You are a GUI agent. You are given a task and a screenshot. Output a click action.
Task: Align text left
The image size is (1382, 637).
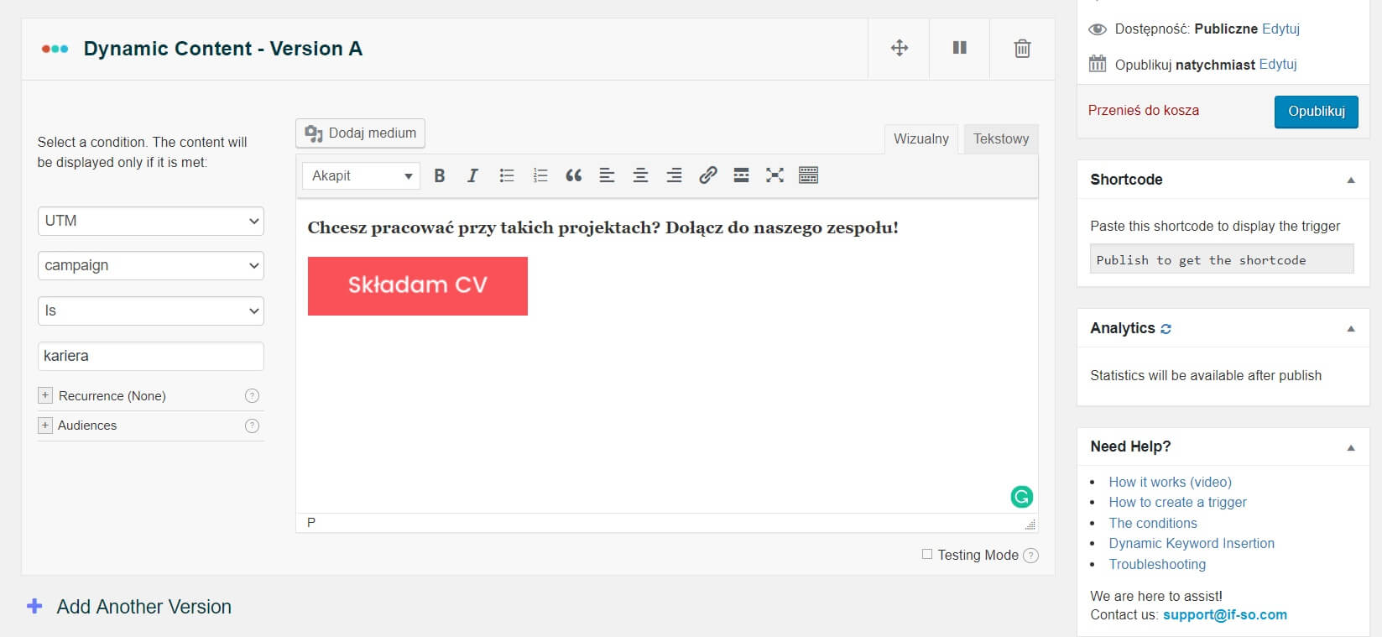point(607,175)
